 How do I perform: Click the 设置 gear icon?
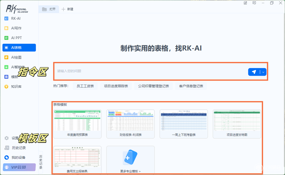6,138
